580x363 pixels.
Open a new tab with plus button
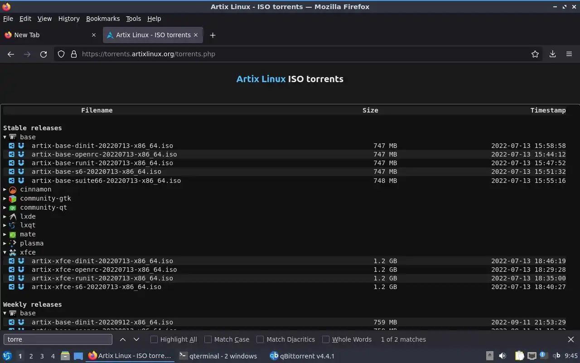pos(213,35)
